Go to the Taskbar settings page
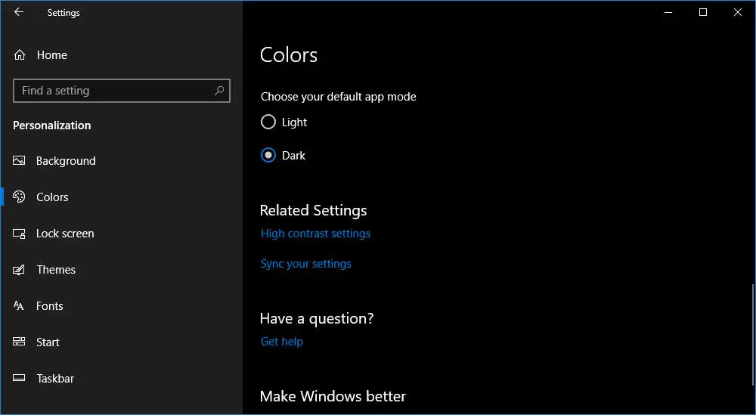 55,379
